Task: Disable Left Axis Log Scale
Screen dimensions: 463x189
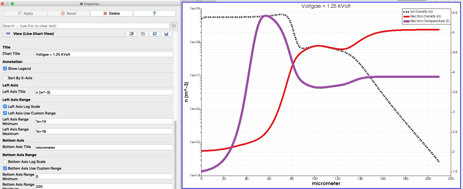Action: tap(5, 106)
